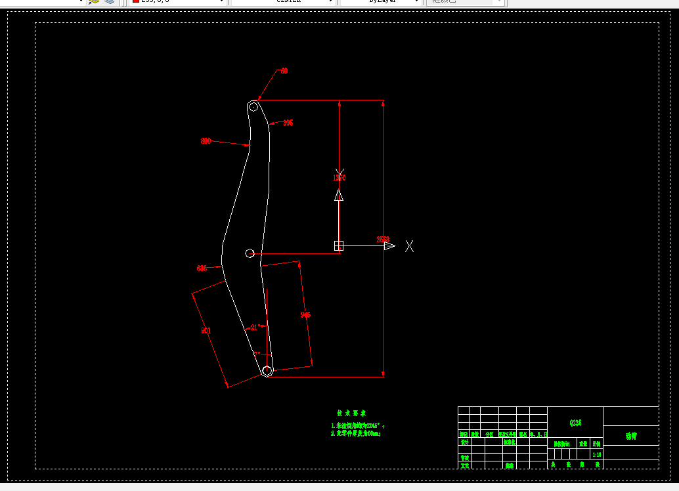
Task: Click the UCS origin square icon
Action: (339, 246)
